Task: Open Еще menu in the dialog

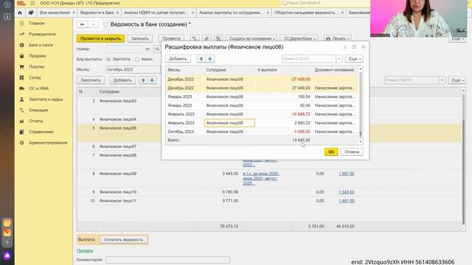Action: pos(354,59)
